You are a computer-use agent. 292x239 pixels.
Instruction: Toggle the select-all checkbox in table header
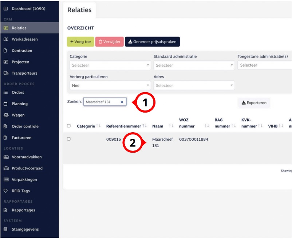click(69, 126)
